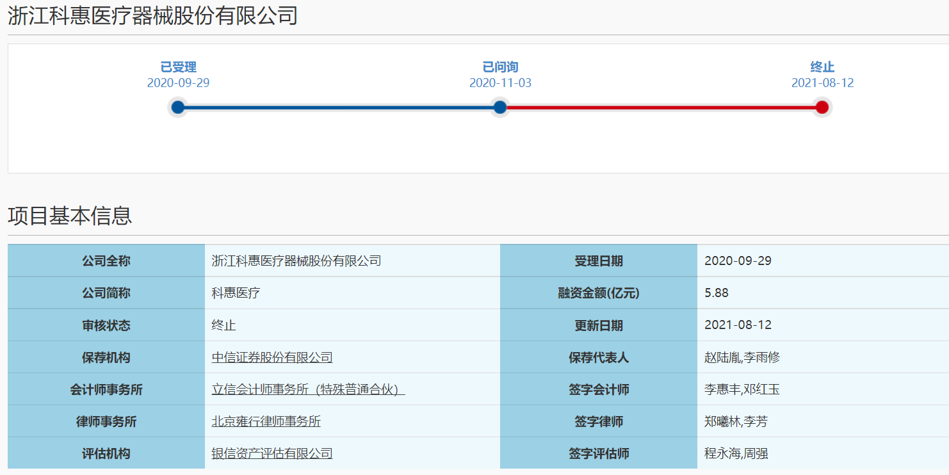Click timeline date 2020-09-29 under 已受理
949x475 pixels.
coord(178,83)
